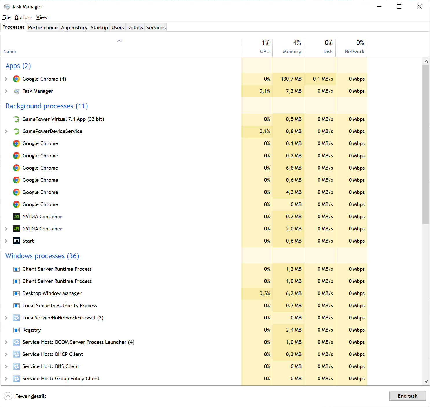Click Fewer details link

tap(31, 396)
